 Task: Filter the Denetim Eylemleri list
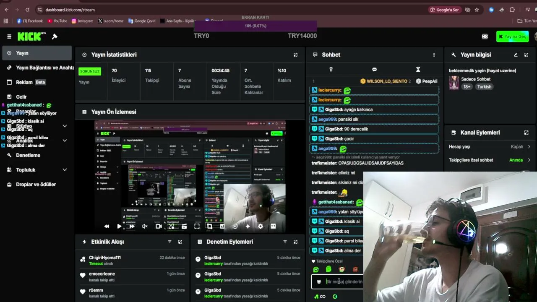(285, 242)
